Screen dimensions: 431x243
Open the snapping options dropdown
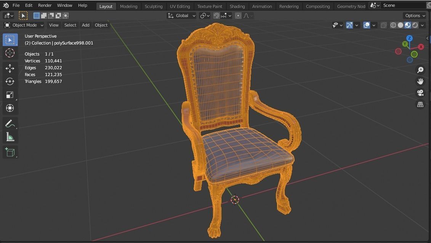(x=226, y=16)
